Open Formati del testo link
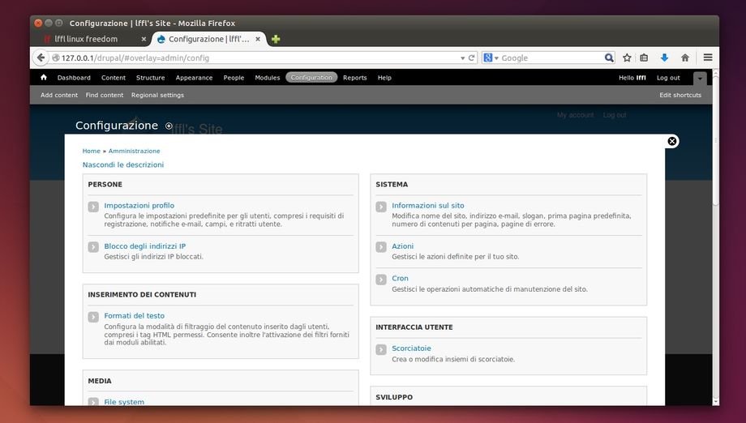The width and height of the screenshot is (746, 423). pos(134,315)
